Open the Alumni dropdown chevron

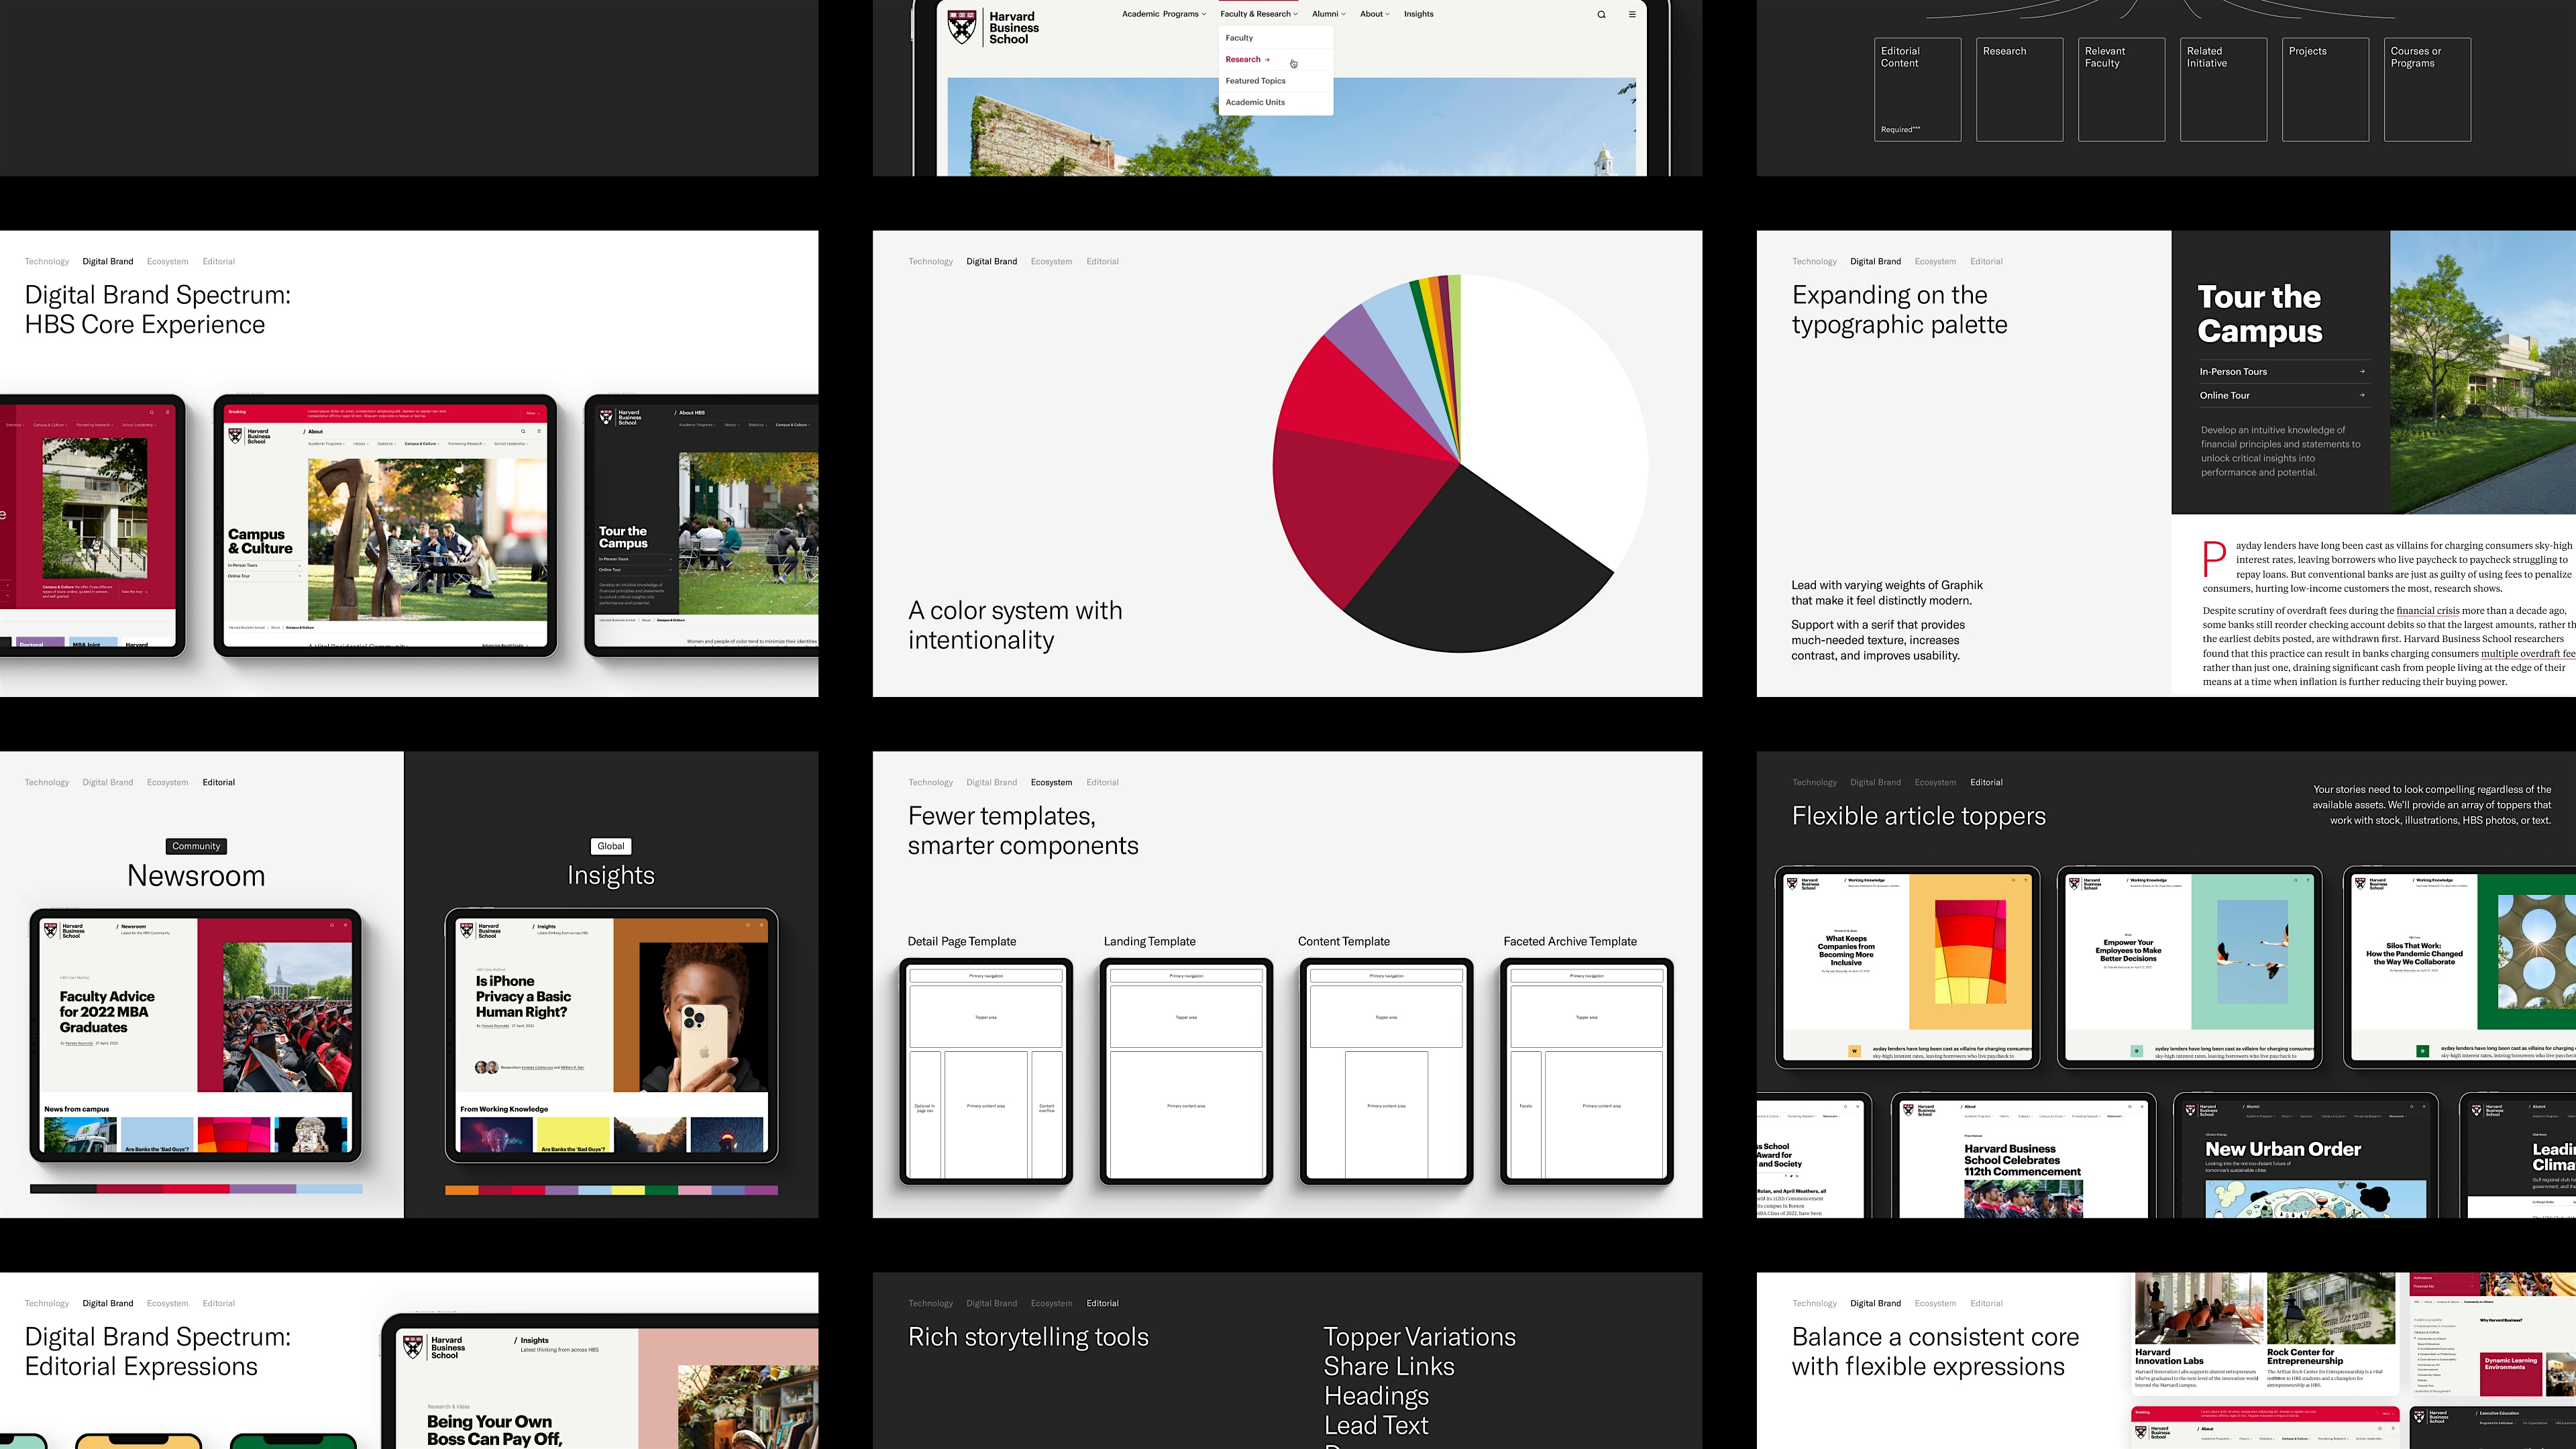[x=1344, y=14]
